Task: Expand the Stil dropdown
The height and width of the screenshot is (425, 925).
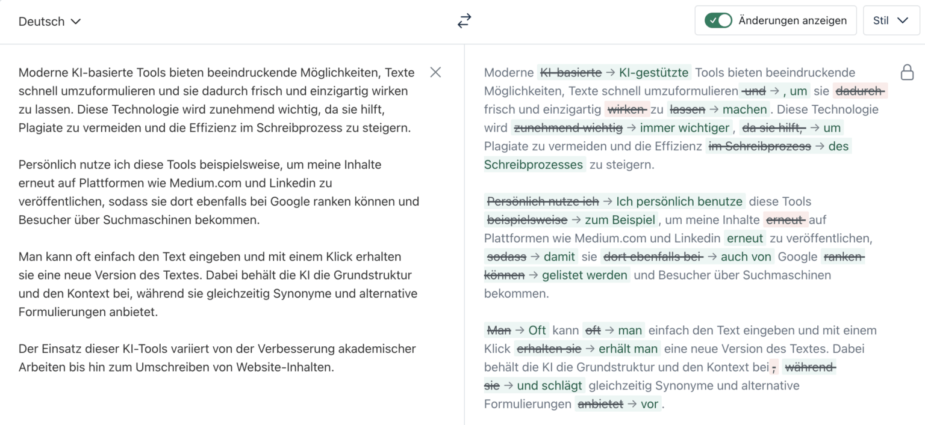Action: click(x=891, y=21)
